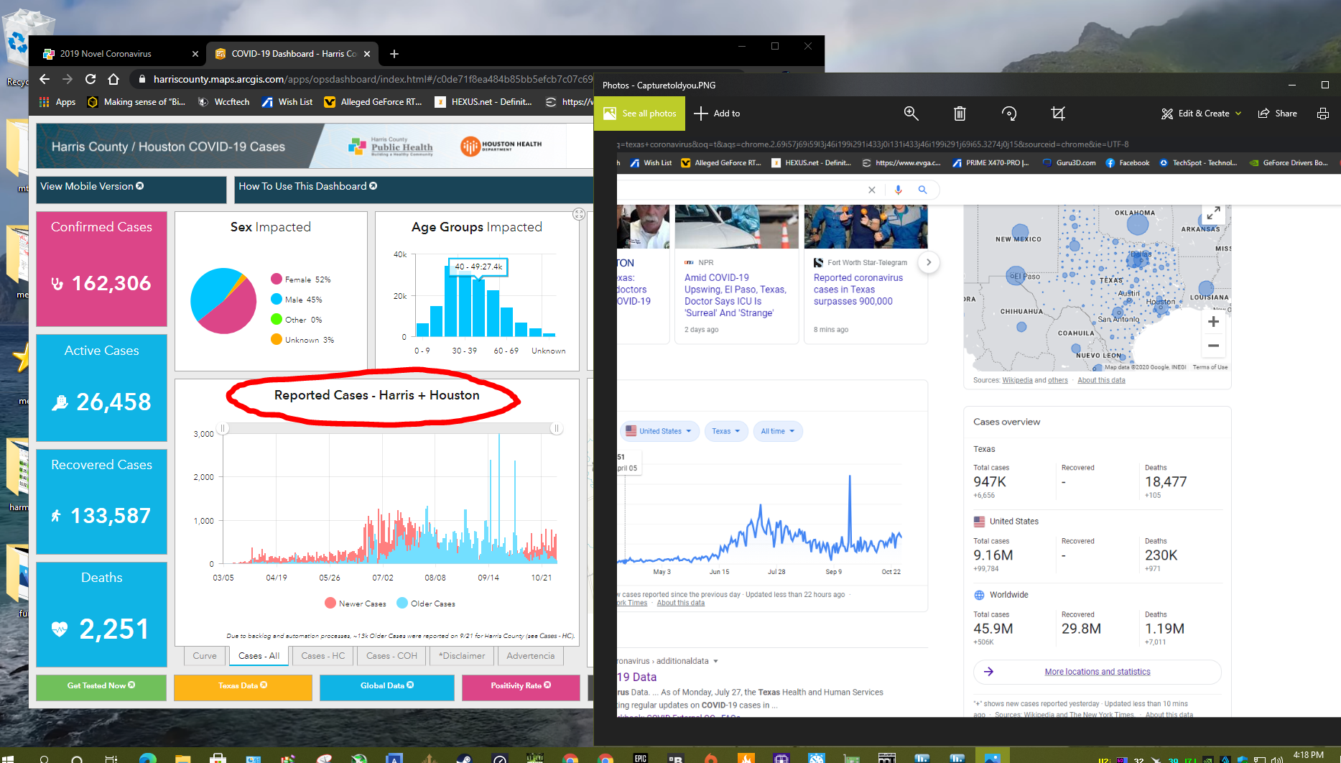This screenshot has height=763, width=1341.
Task: Toggle Female slice in Sex Impacted legend
Action: pos(301,279)
